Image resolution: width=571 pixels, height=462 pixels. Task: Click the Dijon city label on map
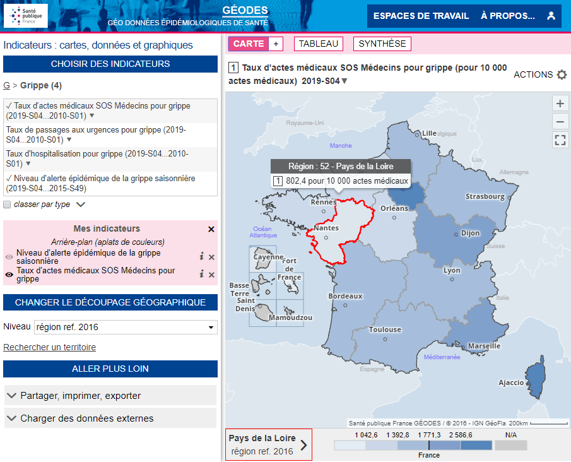[x=471, y=233]
